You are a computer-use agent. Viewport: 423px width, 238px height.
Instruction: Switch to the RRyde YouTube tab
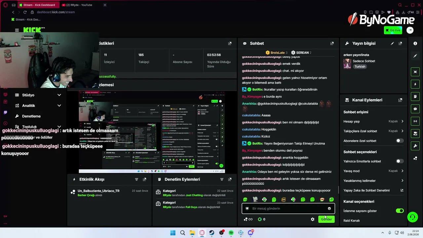(x=79, y=5)
